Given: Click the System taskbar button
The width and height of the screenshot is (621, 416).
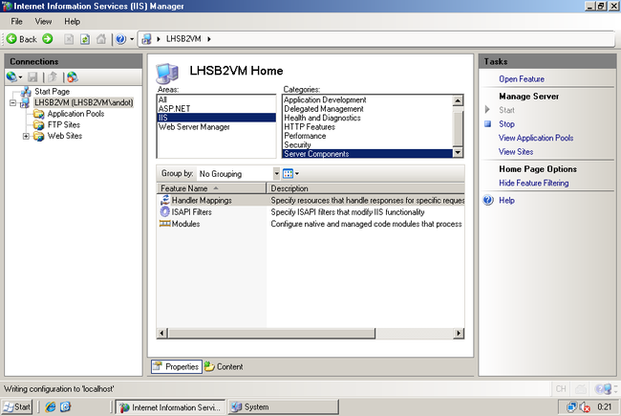Looking at the screenshot, I should (283, 407).
